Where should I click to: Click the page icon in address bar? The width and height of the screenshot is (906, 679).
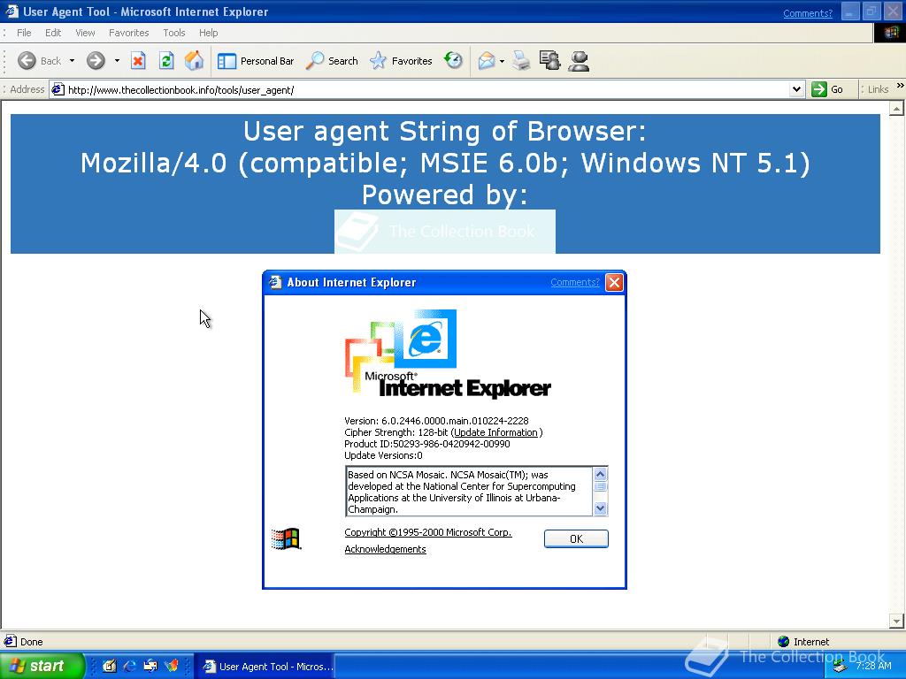pyautogui.click(x=58, y=89)
